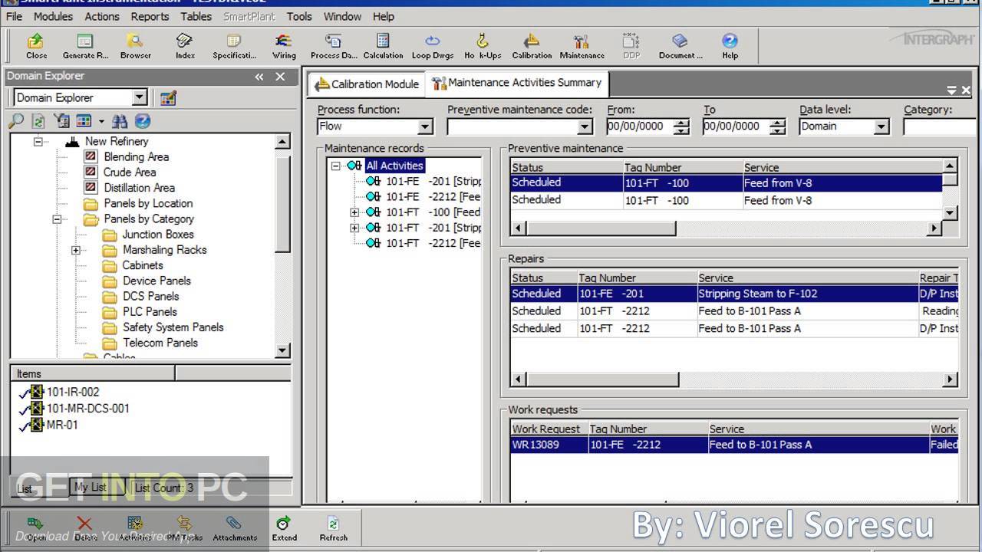The height and width of the screenshot is (552, 982).
Task: Click the Refresh icon in bottom toolbar
Action: [x=333, y=528]
